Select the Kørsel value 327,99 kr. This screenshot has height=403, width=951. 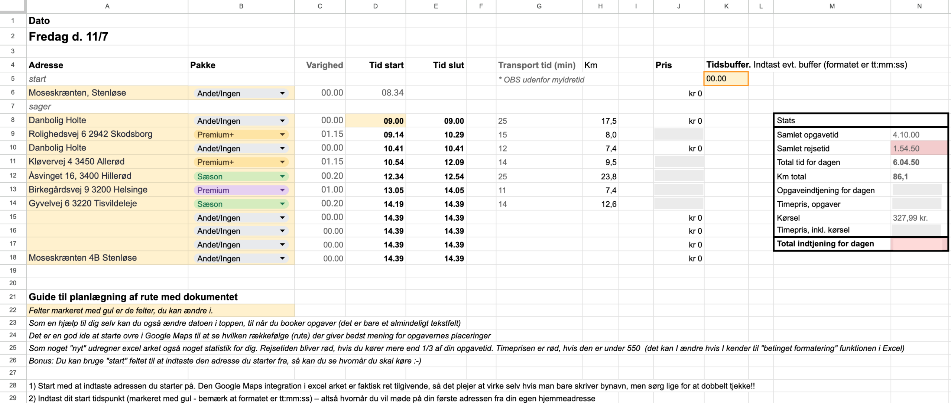pos(919,218)
